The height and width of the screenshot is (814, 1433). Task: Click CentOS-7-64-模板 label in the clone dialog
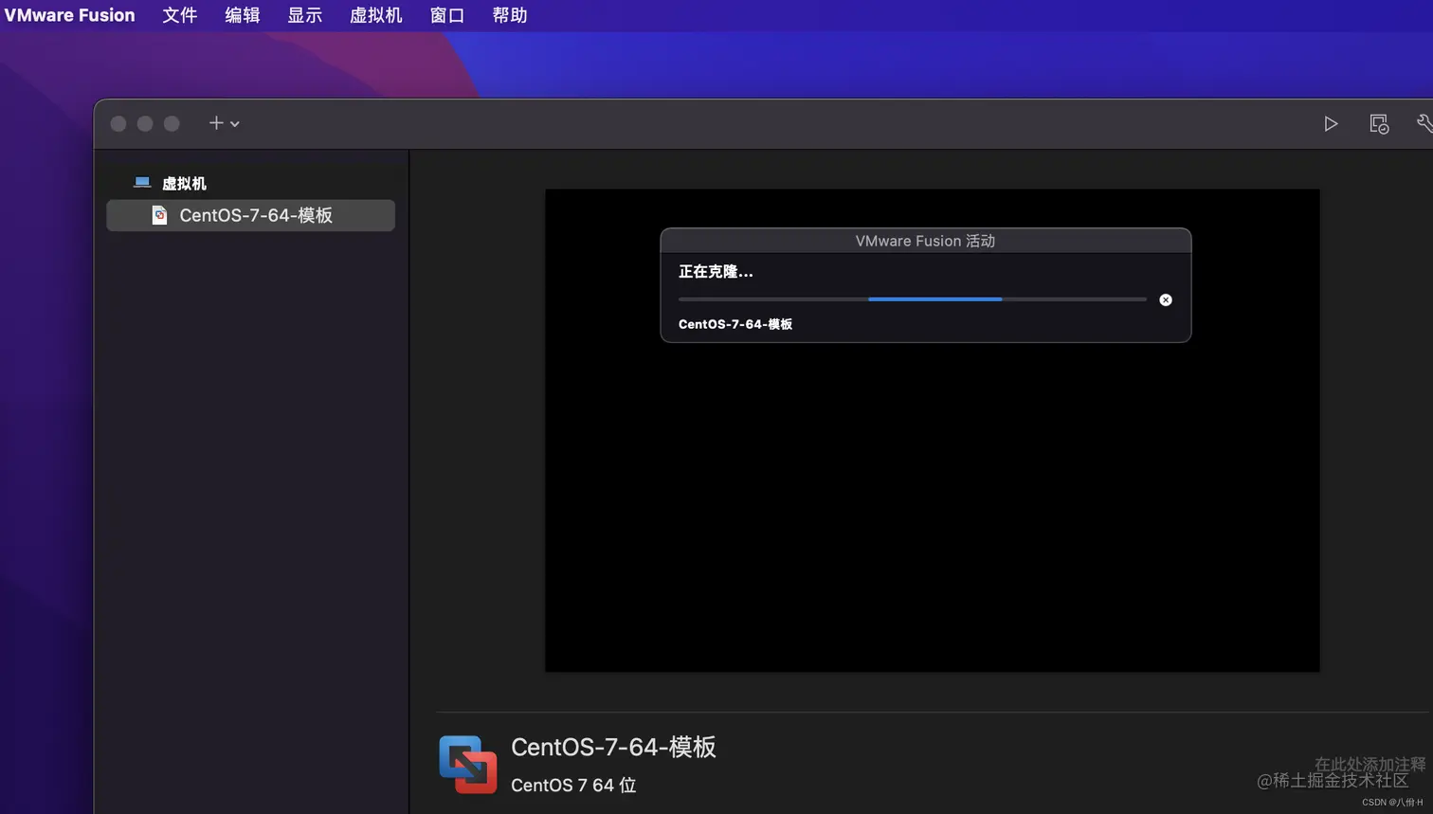[735, 324]
